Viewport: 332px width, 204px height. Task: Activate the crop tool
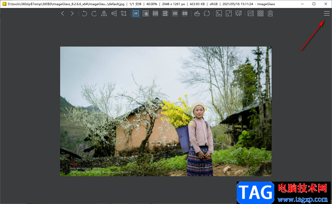click(124, 14)
